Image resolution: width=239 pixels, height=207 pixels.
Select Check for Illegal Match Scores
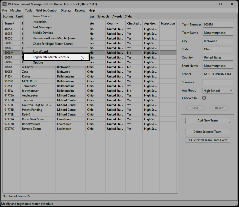tap(57, 43)
